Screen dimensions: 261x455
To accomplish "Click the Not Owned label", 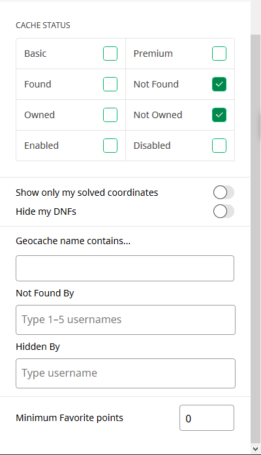I will point(158,115).
